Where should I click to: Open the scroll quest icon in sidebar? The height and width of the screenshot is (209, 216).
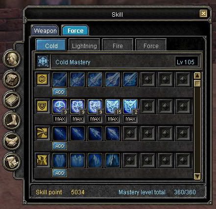pos(12,161)
